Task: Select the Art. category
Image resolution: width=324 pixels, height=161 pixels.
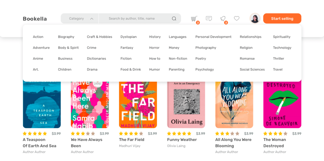Action: coord(36,69)
